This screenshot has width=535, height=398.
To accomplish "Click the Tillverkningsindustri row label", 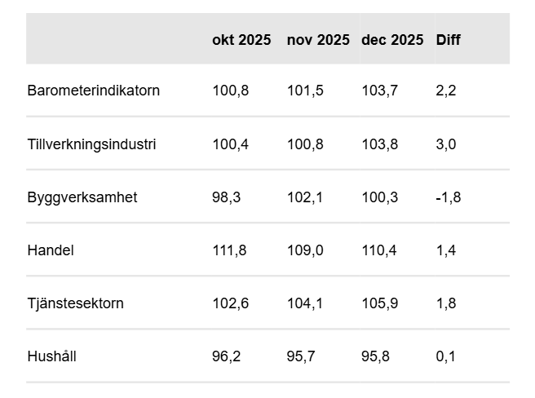I will click(91, 144).
